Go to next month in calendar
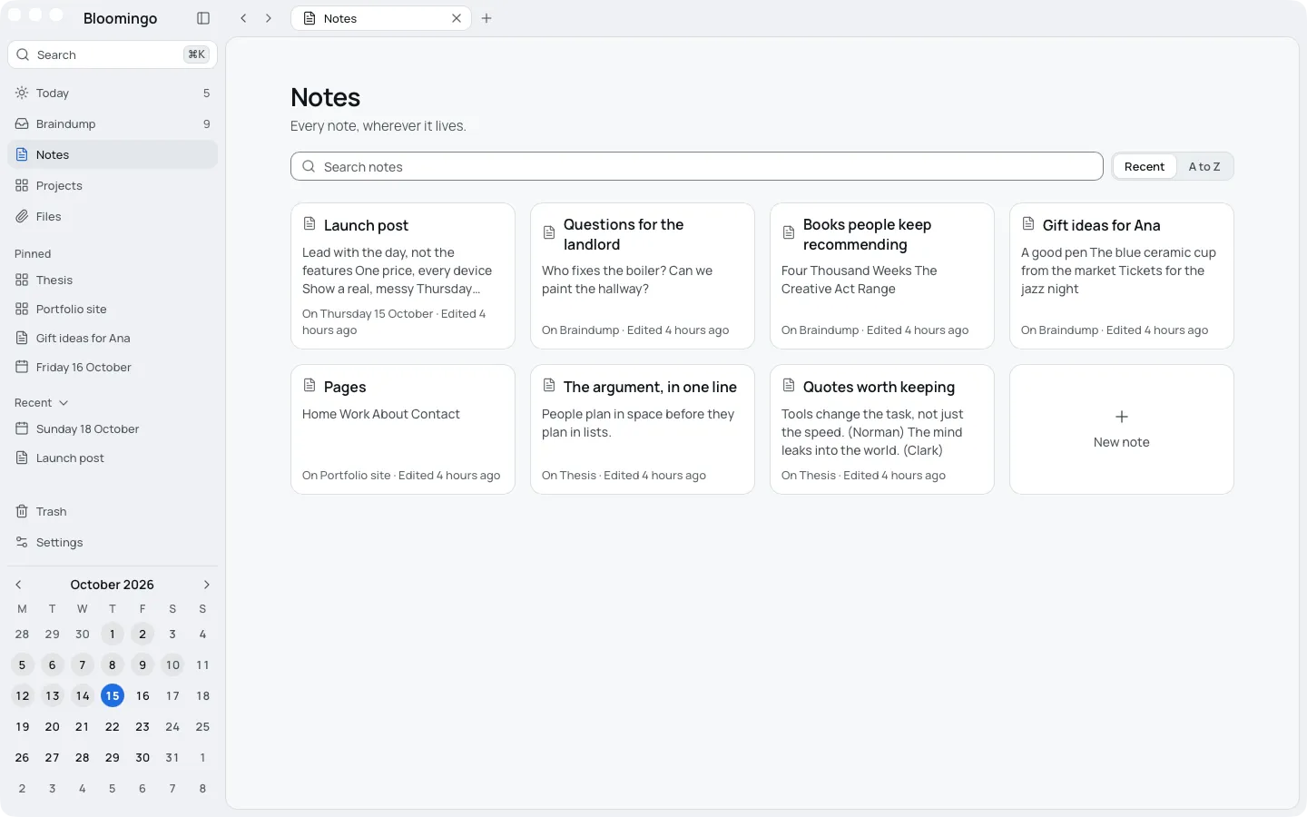 (206, 585)
